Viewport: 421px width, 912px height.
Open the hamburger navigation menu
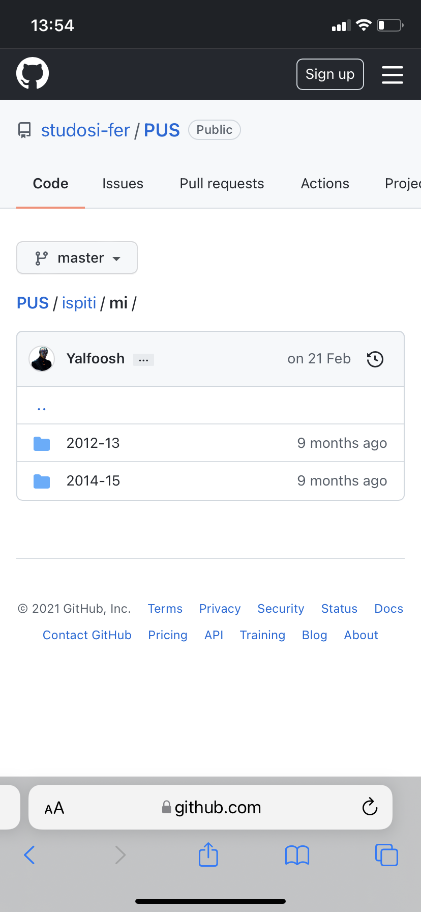(x=393, y=74)
